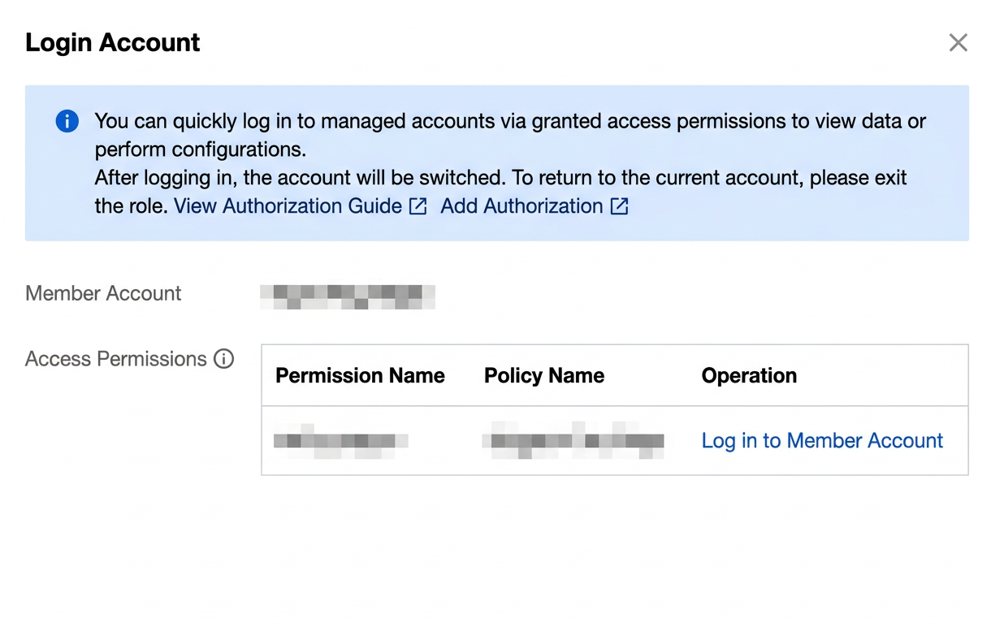Click the Access Permissions label text
The image size is (991, 640).
pyautogui.click(x=116, y=359)
